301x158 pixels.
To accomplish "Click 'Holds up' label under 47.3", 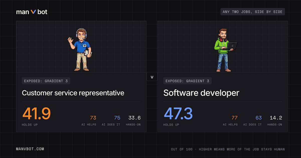I will 171,125.
